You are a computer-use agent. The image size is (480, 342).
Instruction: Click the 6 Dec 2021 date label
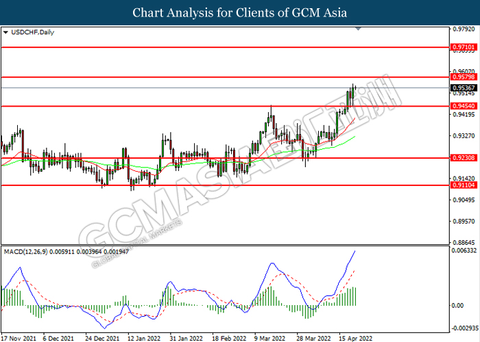coord(58,339)
